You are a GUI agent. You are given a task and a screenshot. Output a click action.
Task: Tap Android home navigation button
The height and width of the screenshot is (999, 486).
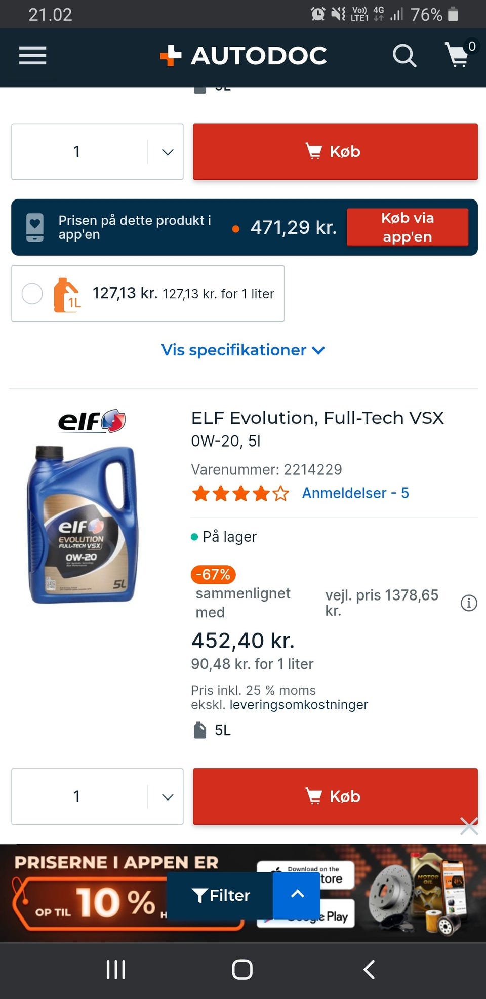[242, 970]
